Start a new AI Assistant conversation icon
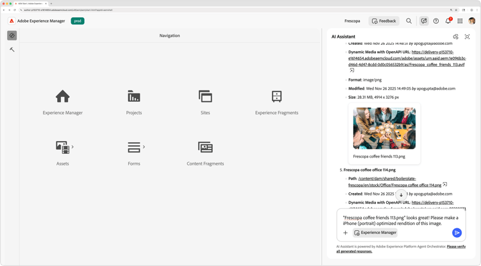Screen dimensions: 481x266 (x=456, y=37)
